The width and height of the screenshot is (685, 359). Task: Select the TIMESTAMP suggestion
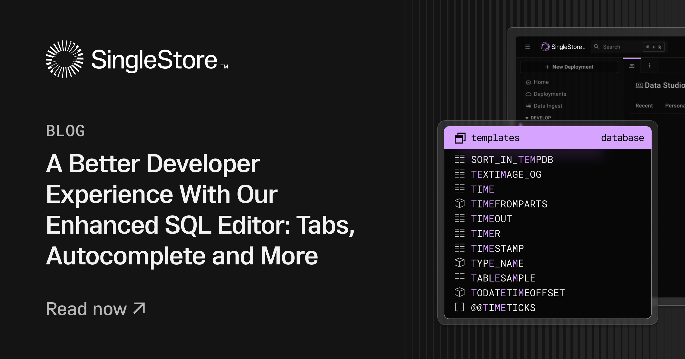tap(548, 248)
